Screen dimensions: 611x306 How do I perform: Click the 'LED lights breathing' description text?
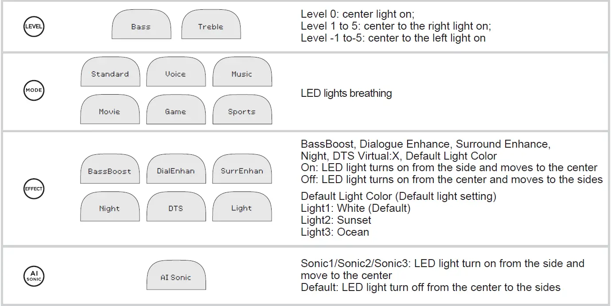346,93
